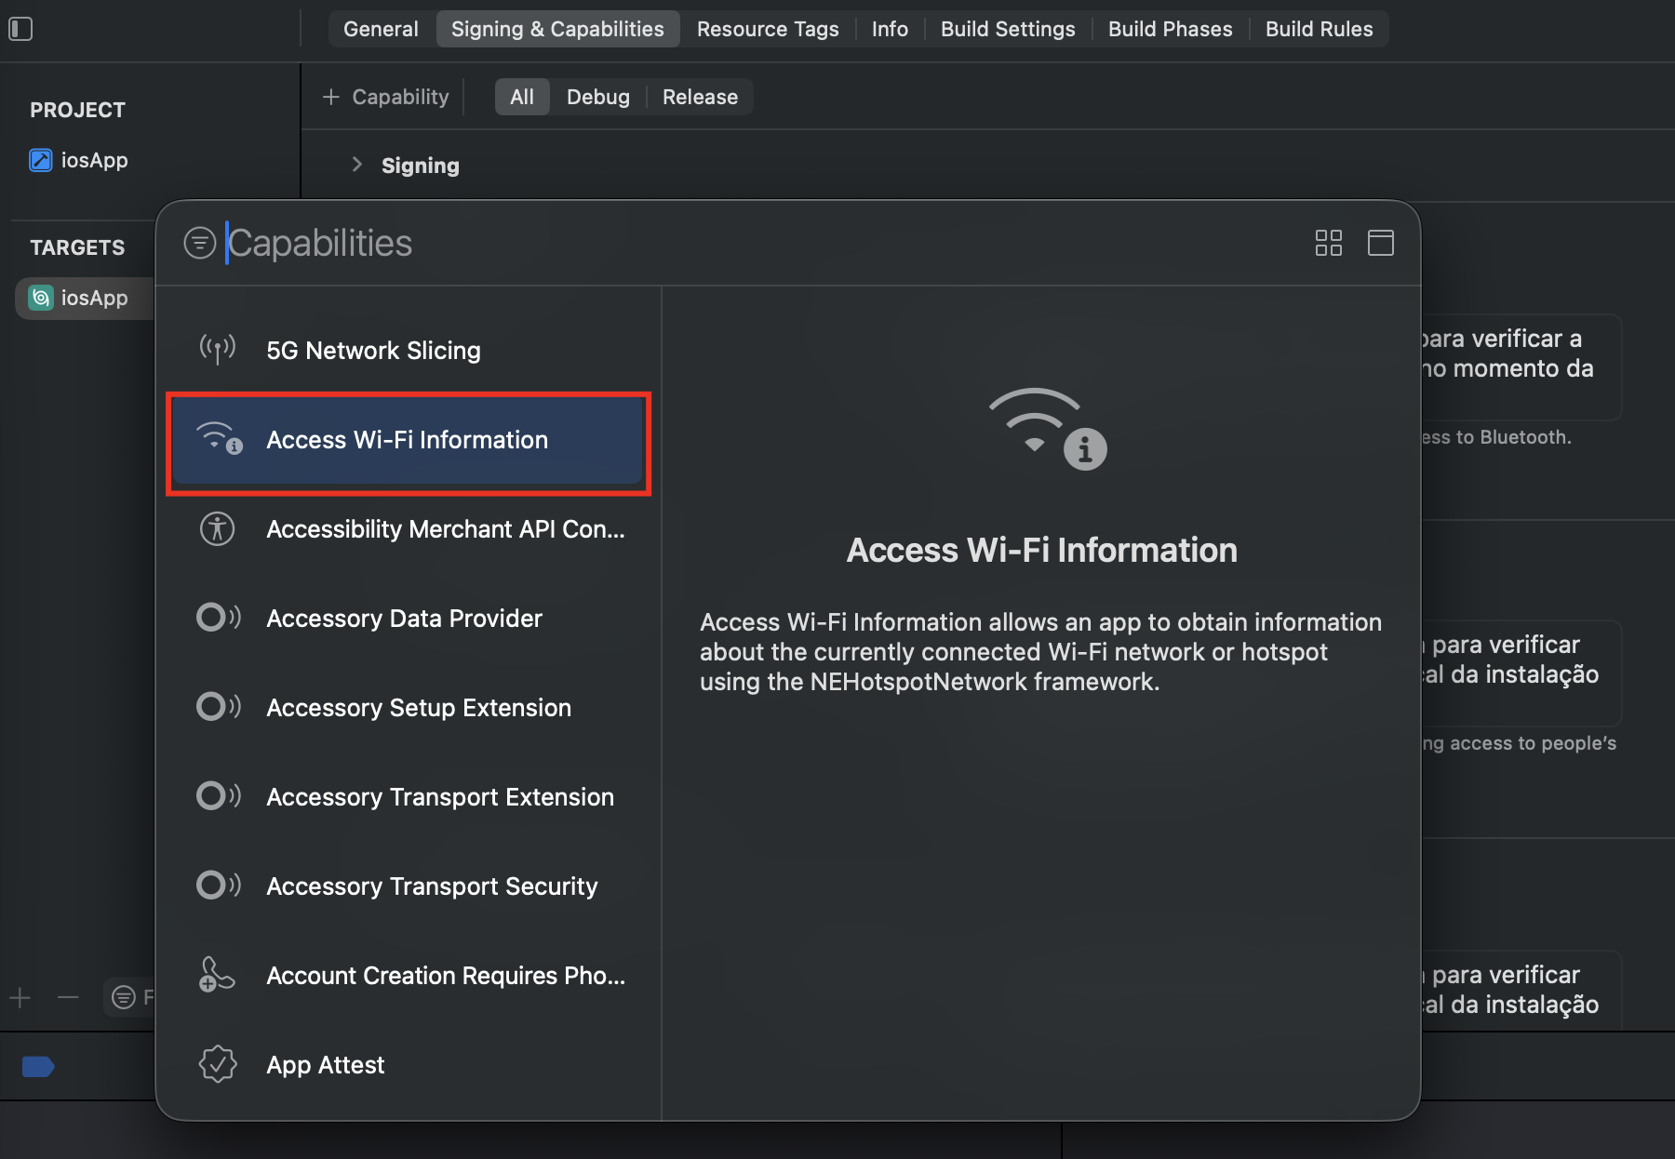1675x1159 pixels.
Task: Select iosApp under PROJECT
Action: (94, 160)
